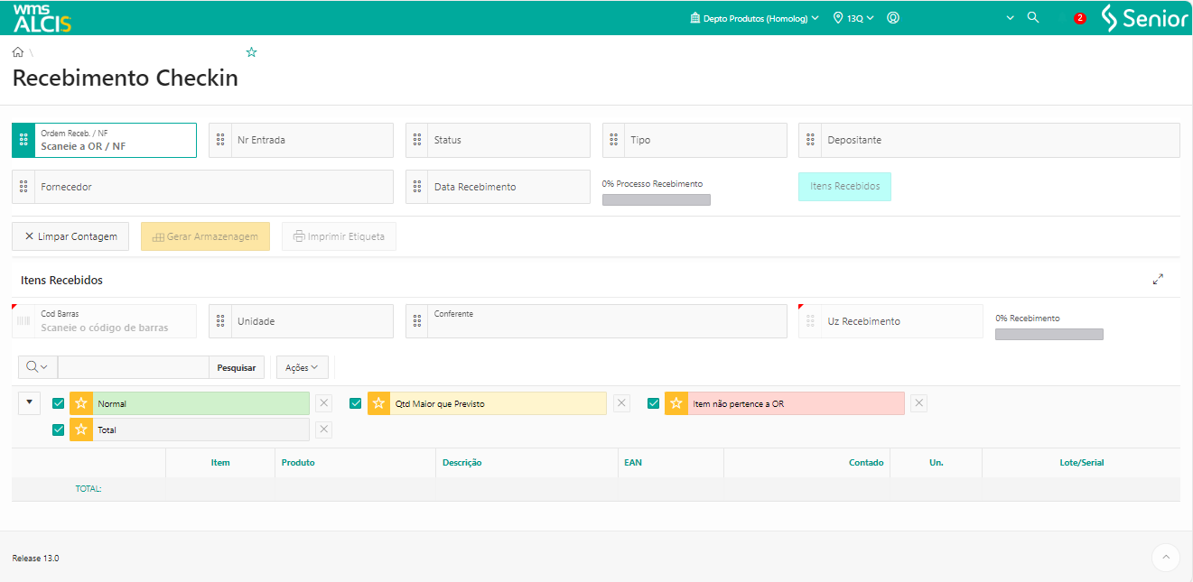The width and height of the screenshot is (1193, 582).
Task: Open the home icon in breadcrumb
Action: click(18, 52)
